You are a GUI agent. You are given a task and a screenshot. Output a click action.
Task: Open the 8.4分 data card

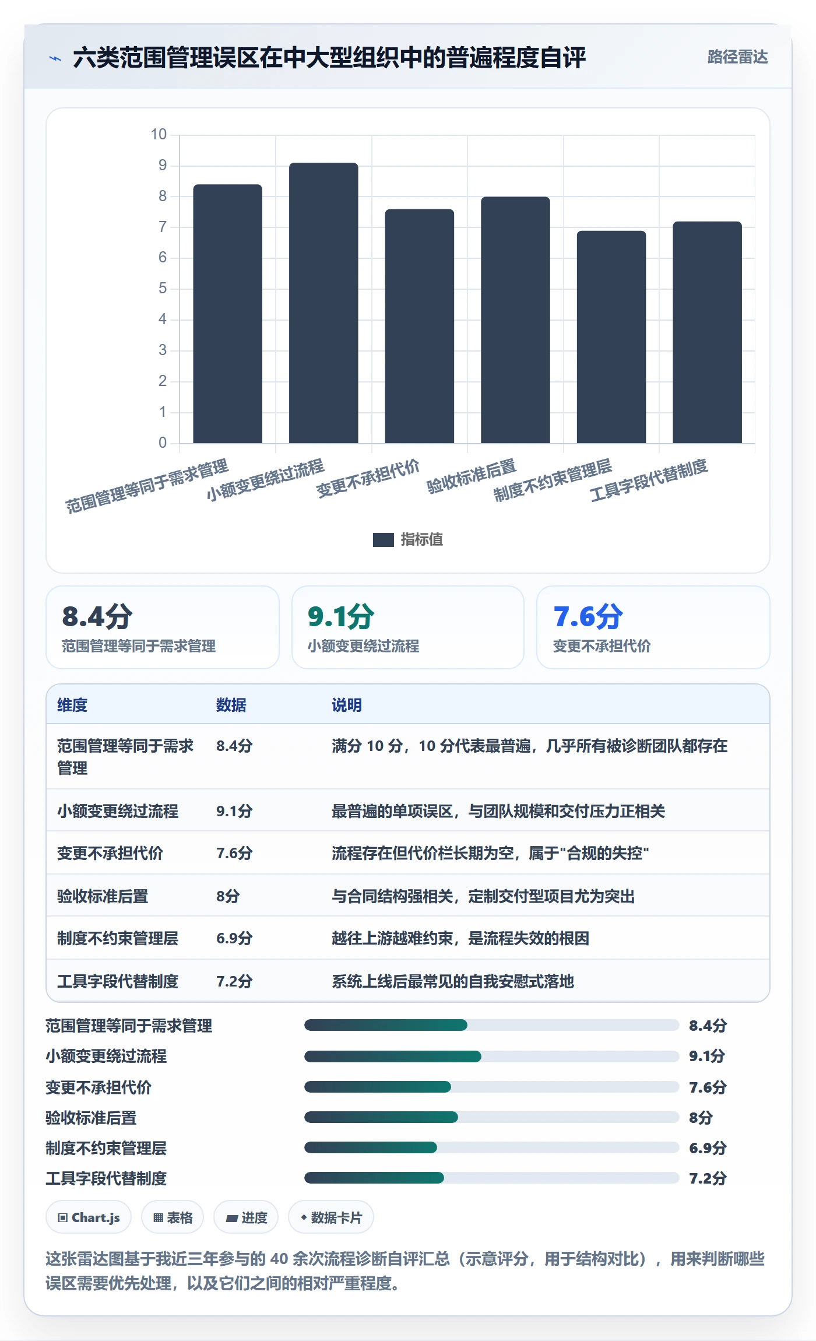(163, 627)
